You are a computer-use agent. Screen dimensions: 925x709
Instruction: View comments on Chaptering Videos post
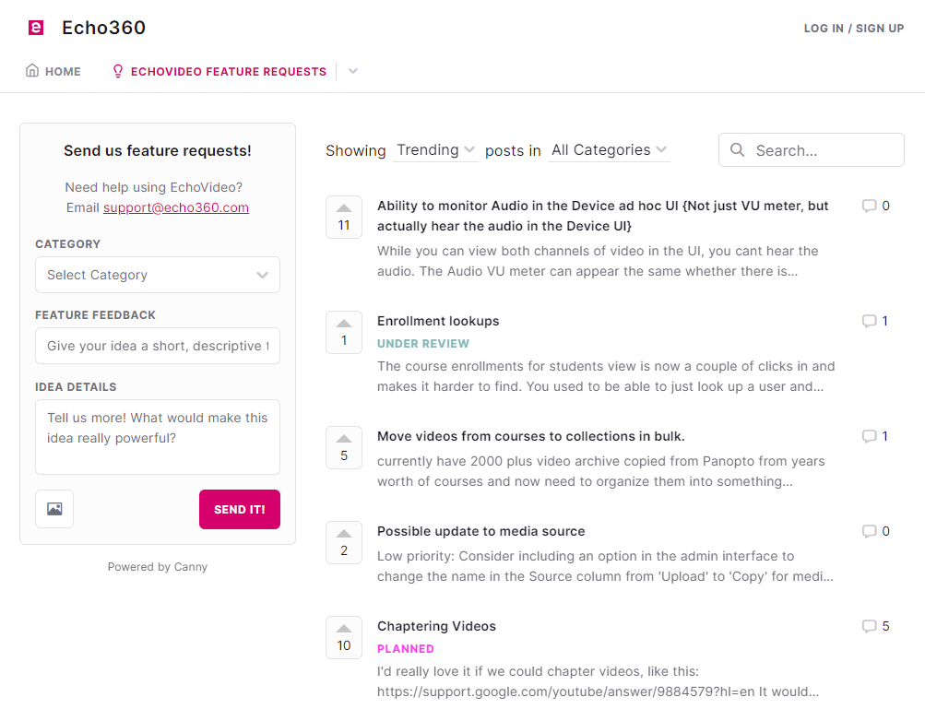(x=876, y=626)
